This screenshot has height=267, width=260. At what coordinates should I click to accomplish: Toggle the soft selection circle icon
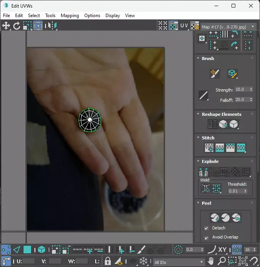click(x=178, y=250)
